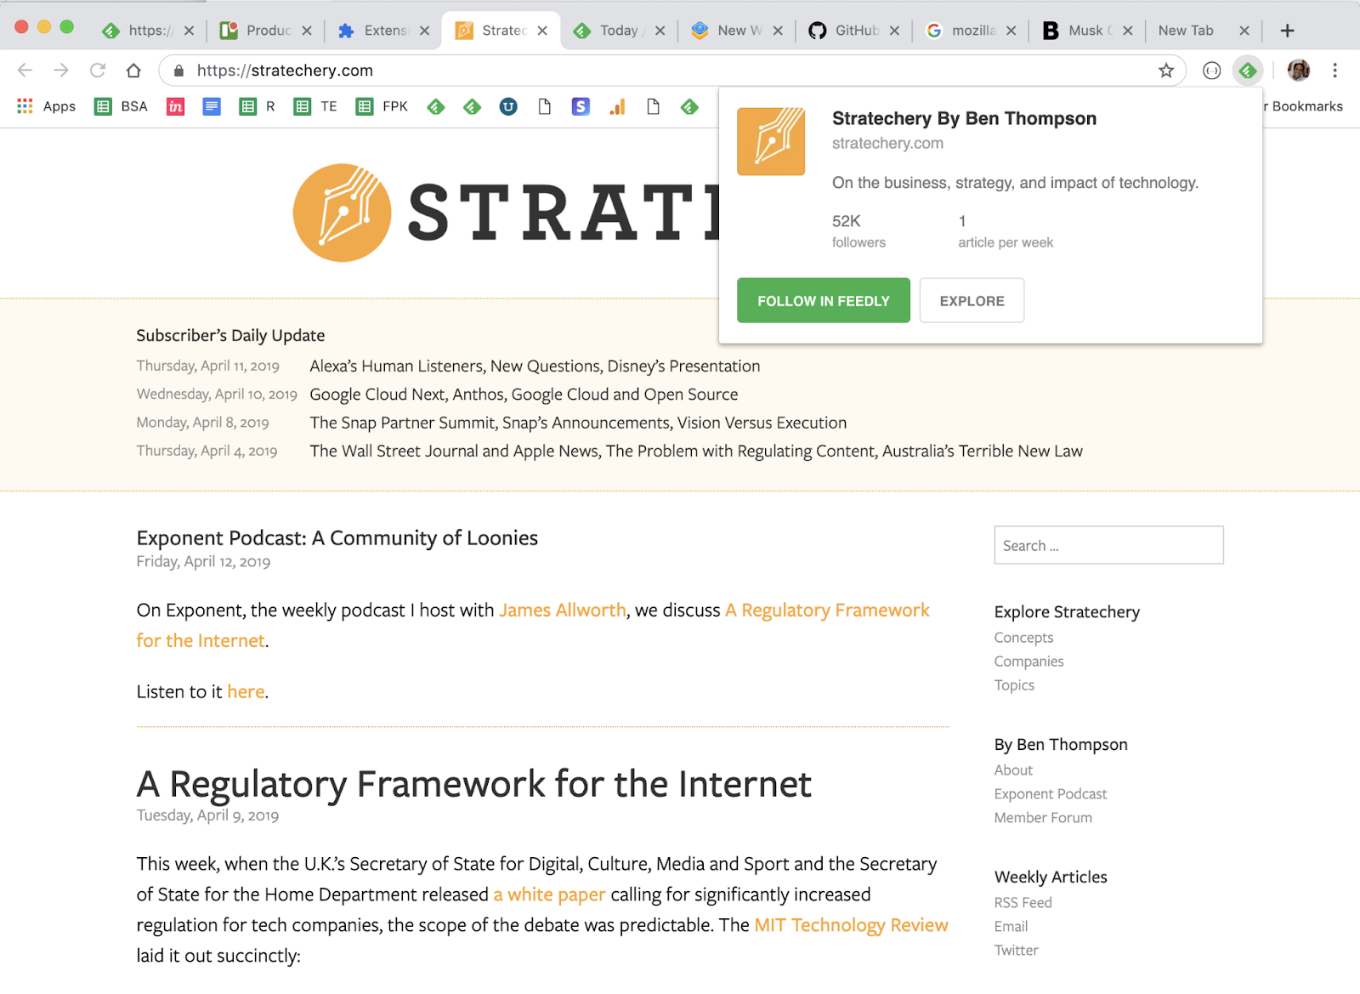
Task: Close the 'Extens' tab
Action: [x=424, y=31]
